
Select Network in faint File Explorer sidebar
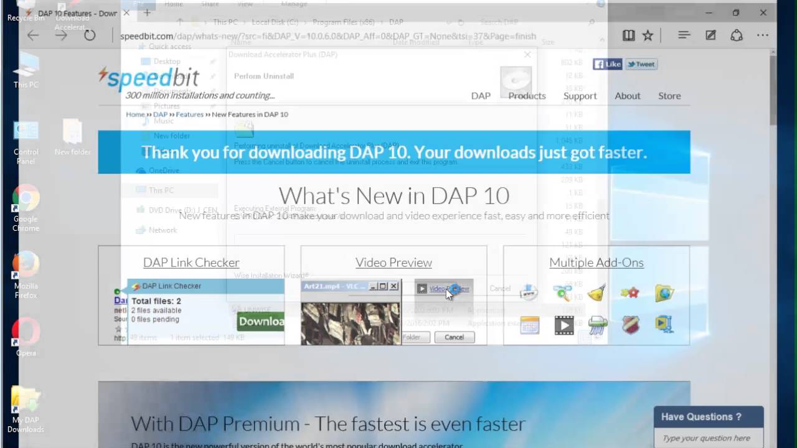[x=163, y=230]
